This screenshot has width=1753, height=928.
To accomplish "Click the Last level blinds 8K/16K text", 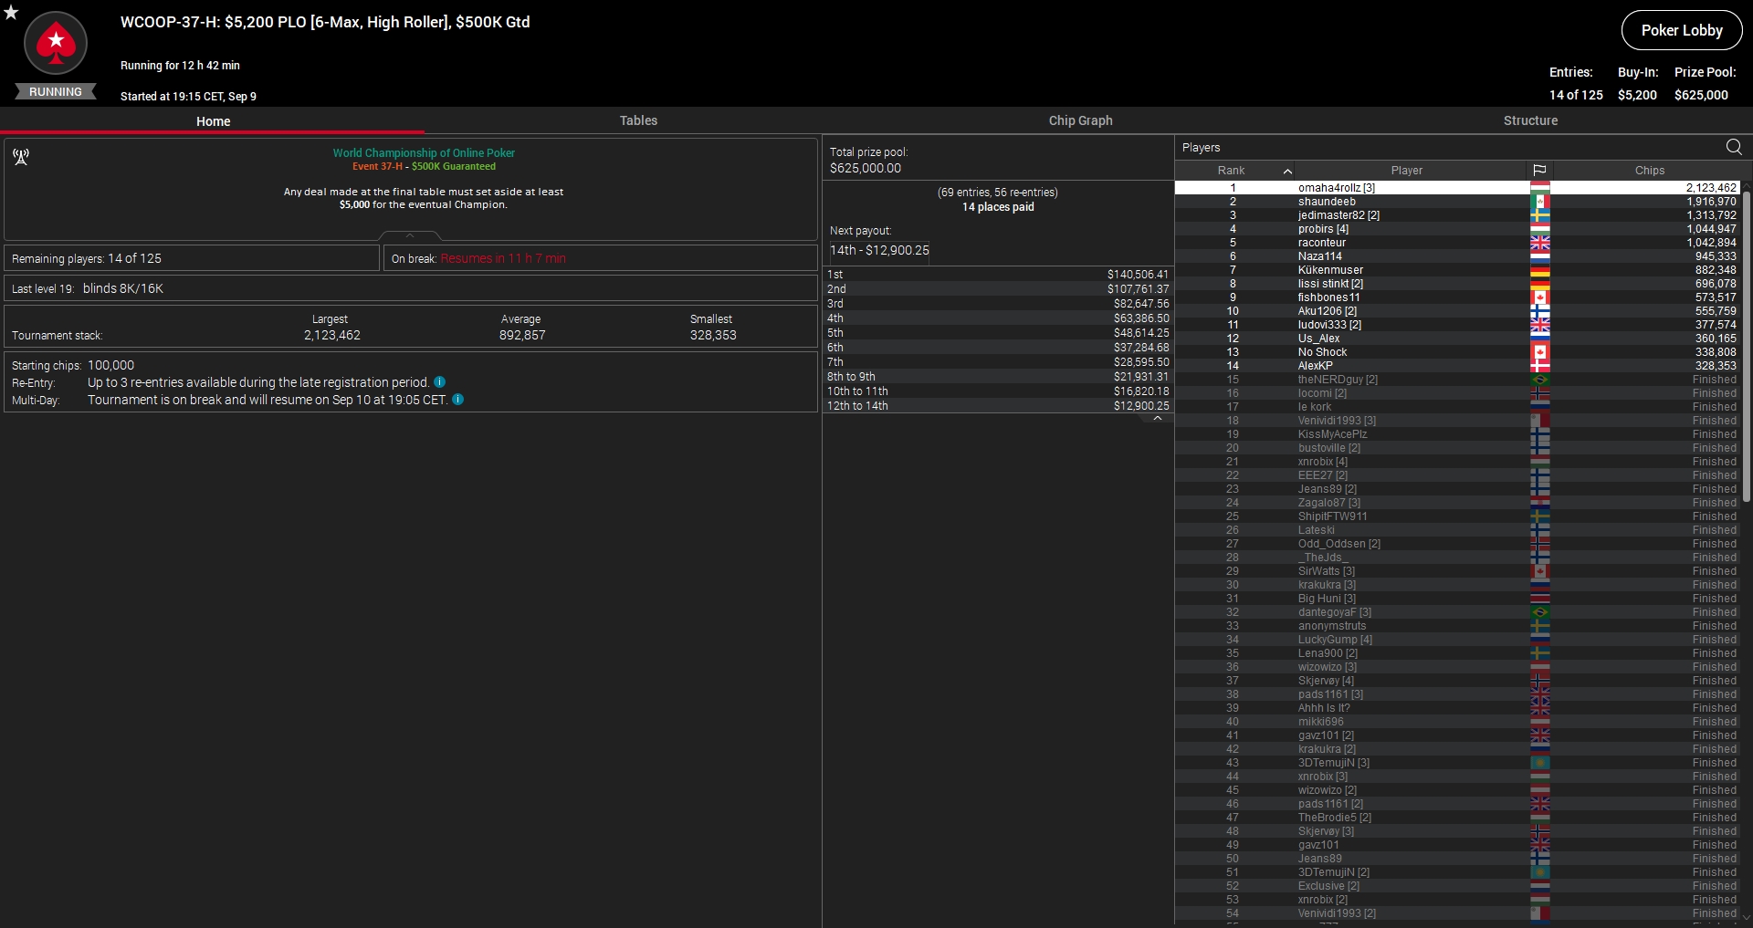I will 123,288.
